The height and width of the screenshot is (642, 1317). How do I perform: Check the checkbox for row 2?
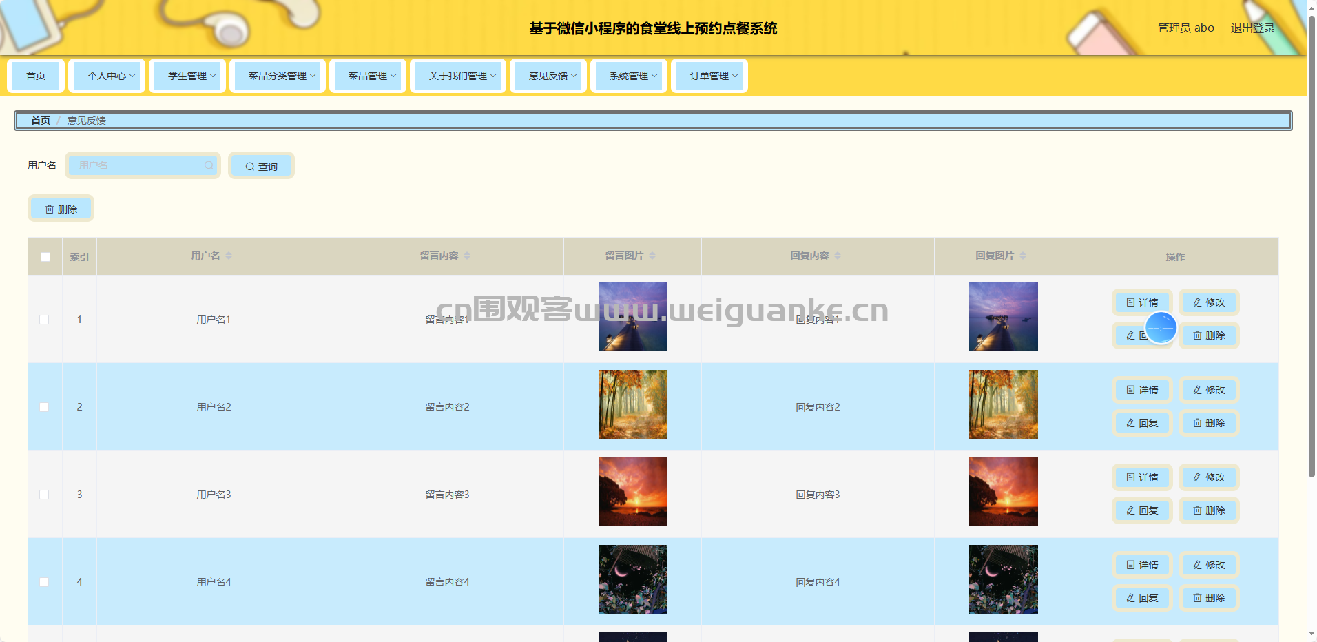click(45, 407)
